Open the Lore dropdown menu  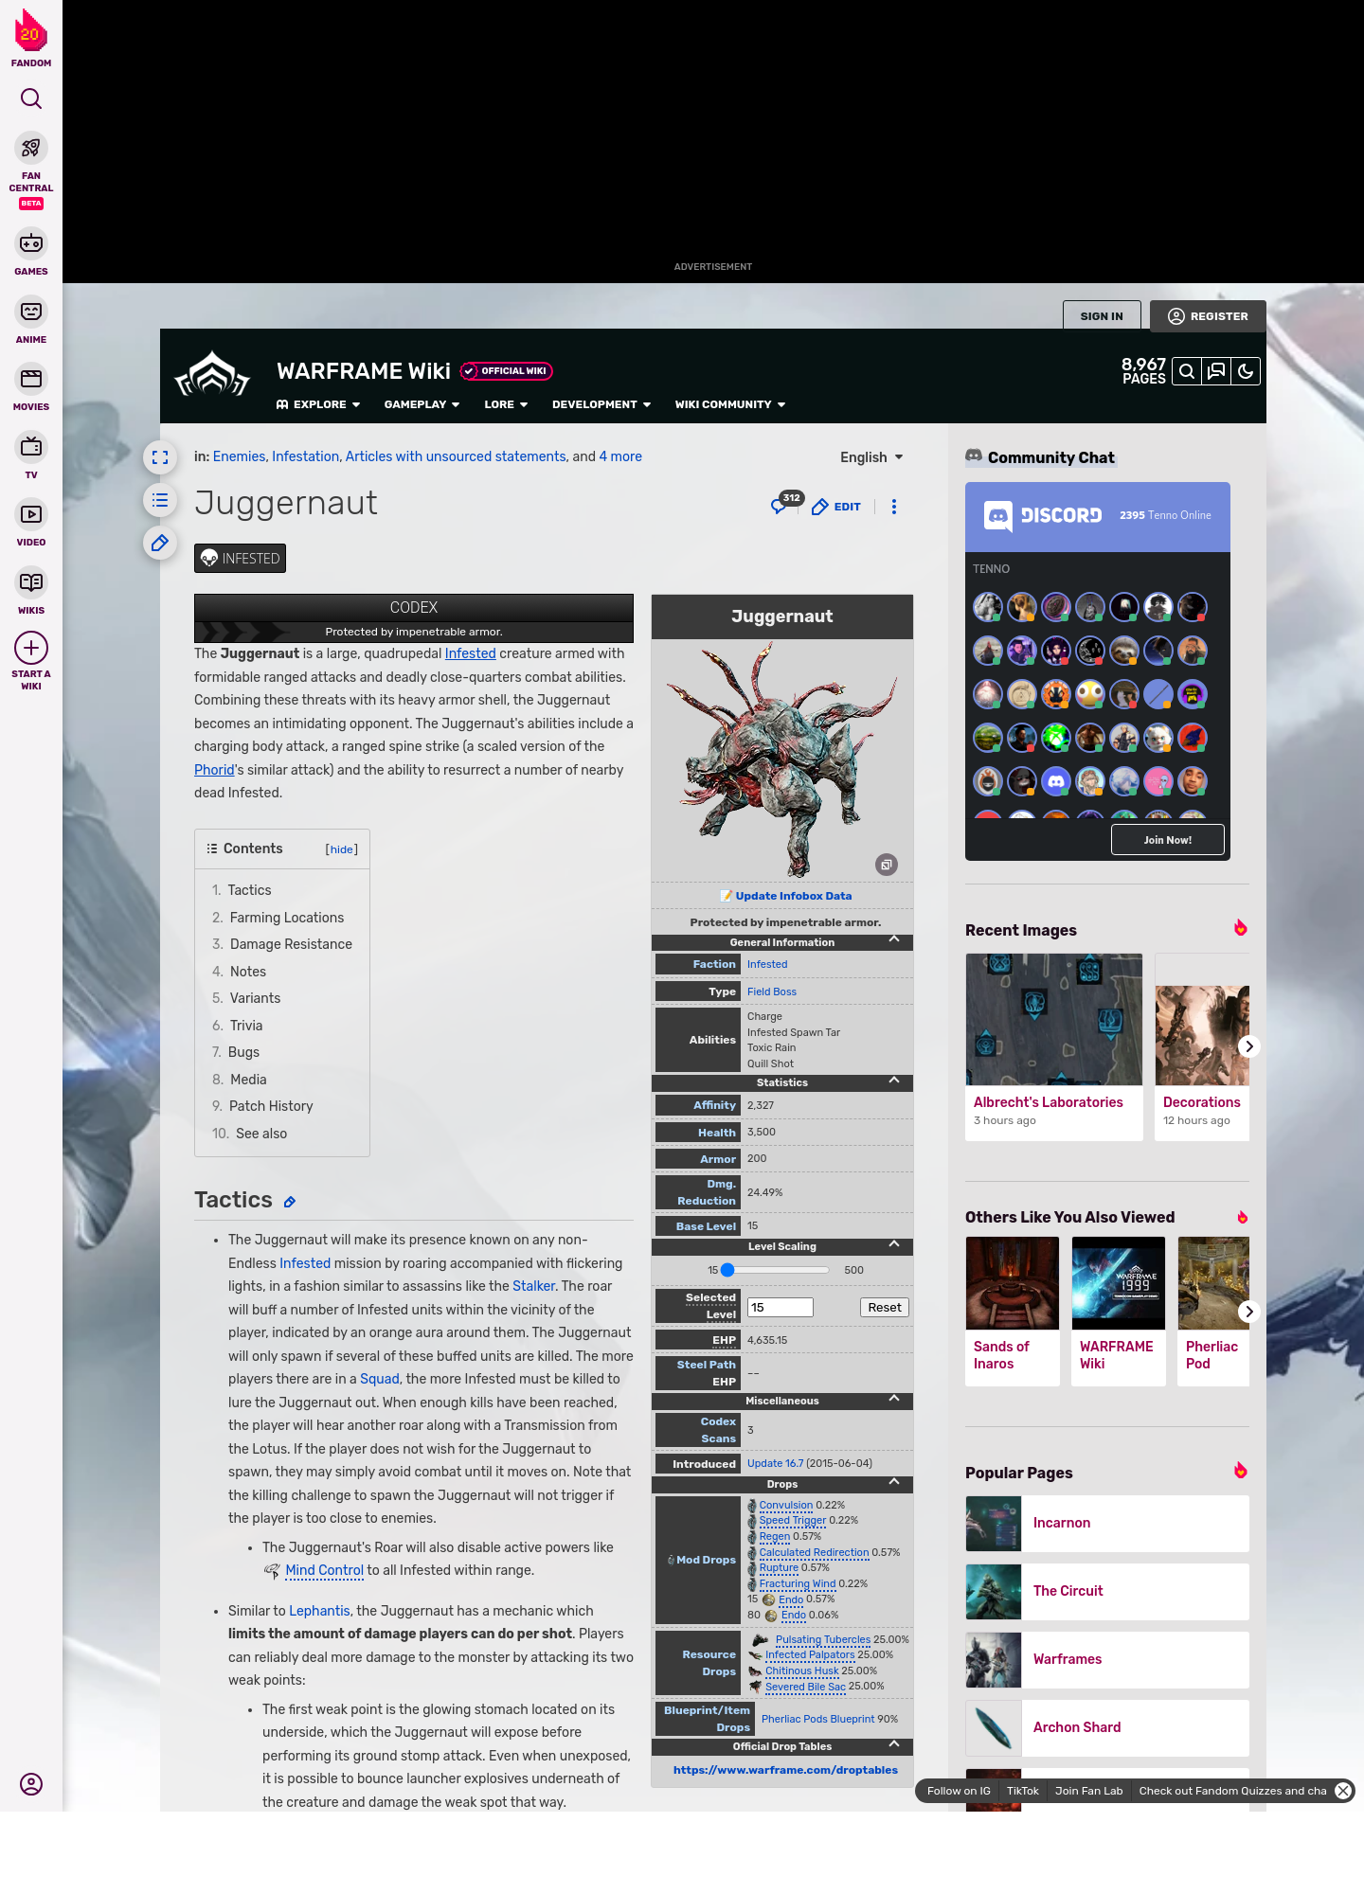point(506,404)
